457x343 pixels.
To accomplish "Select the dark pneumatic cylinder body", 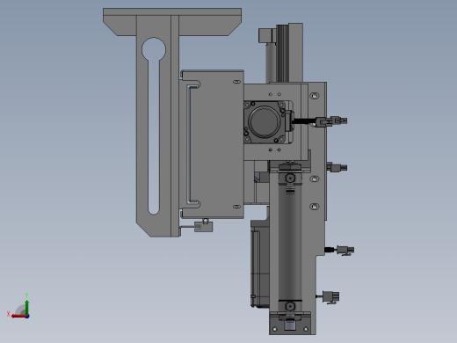I will click(290, 244).
